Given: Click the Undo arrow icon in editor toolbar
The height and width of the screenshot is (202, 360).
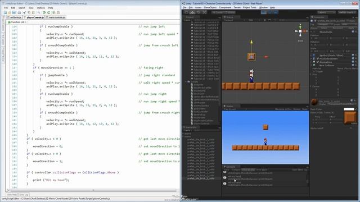Looking at the screenshot, I should click(x=44, y=12).
